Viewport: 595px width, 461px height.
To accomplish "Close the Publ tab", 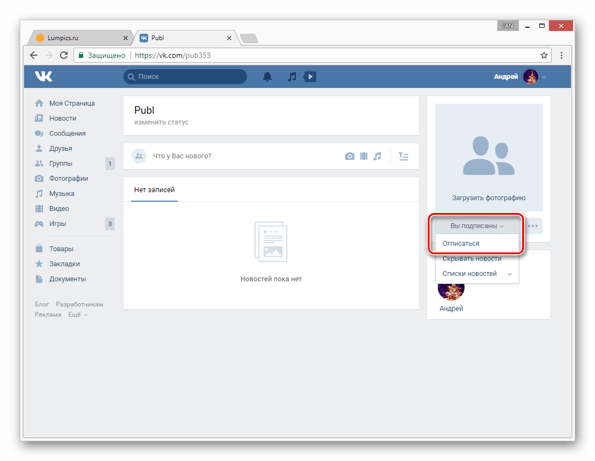I will [229, 38].
